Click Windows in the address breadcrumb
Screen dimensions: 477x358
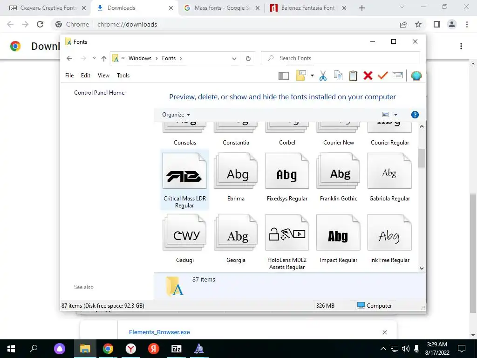click(140, 58)
